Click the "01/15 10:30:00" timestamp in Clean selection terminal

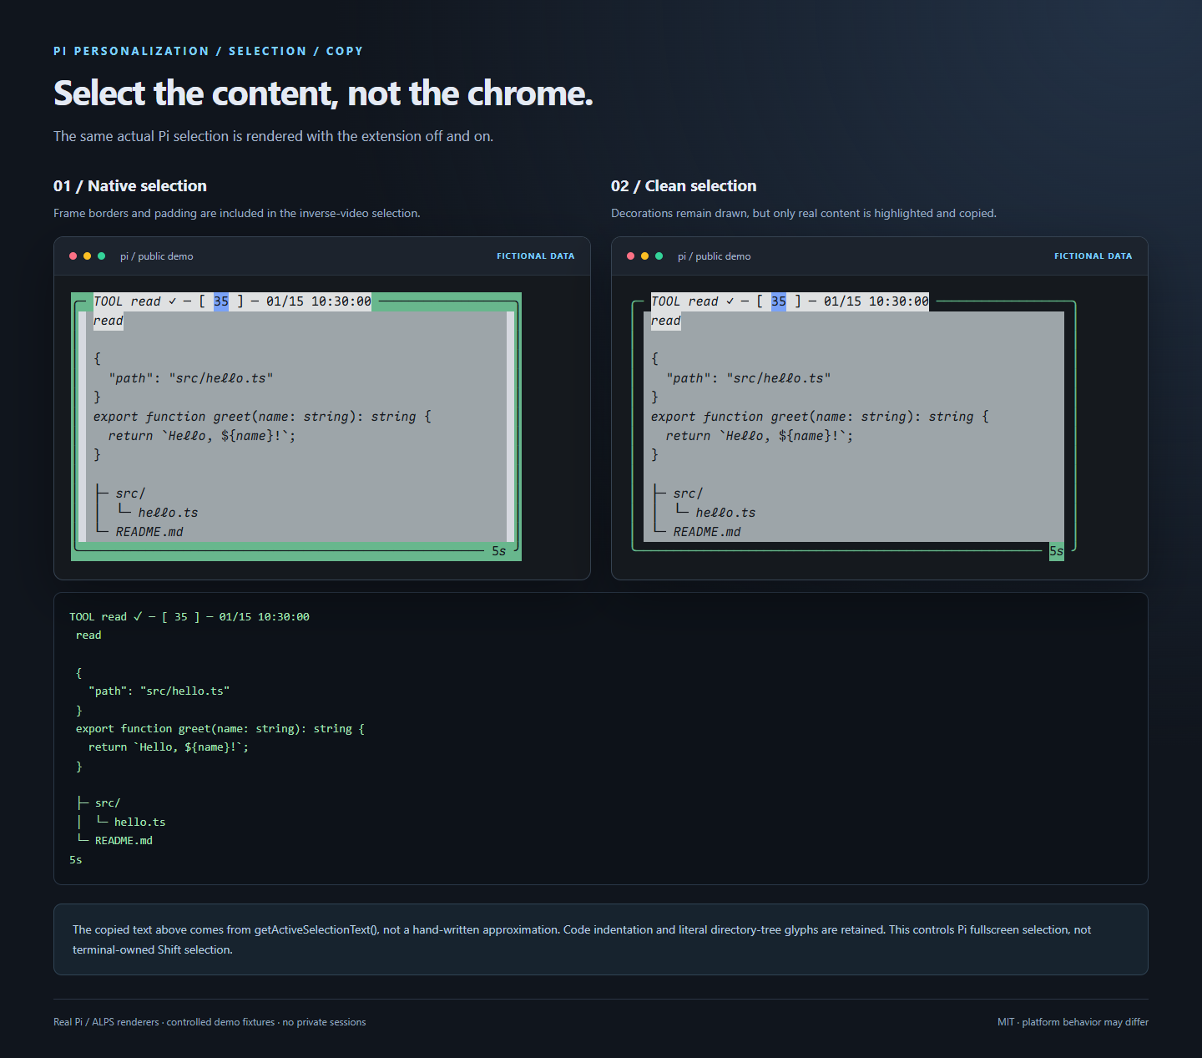pos(876,301)
